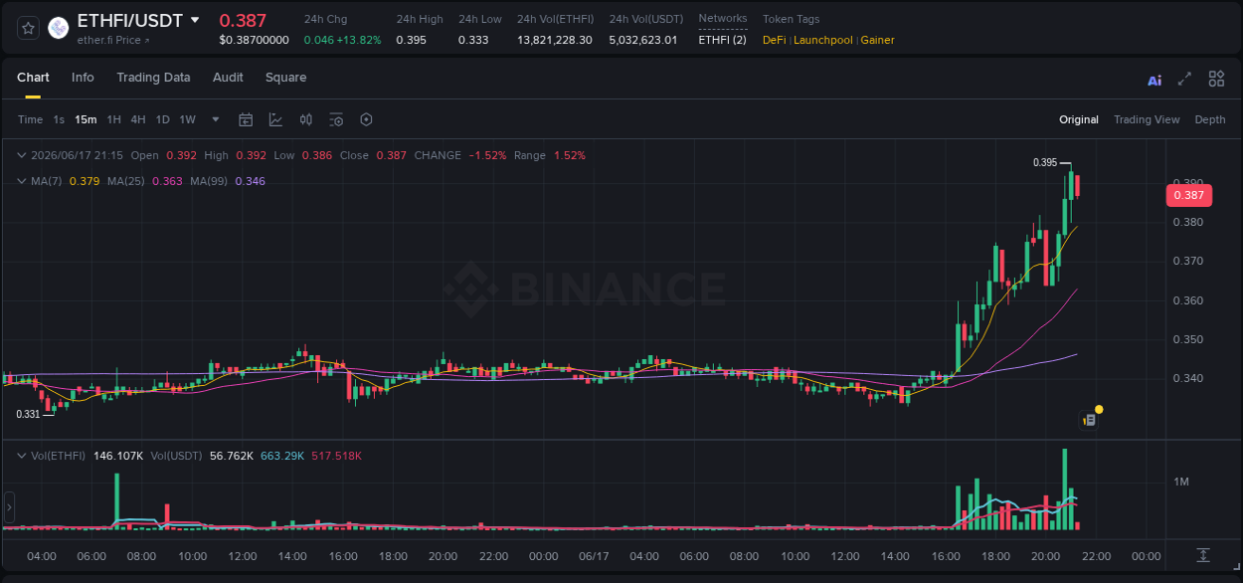This screenshot has width=1243, height=583.
Task: Select the DeFi token tag
Action: point(775,40)
